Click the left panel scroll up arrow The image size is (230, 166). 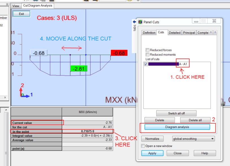6,110
